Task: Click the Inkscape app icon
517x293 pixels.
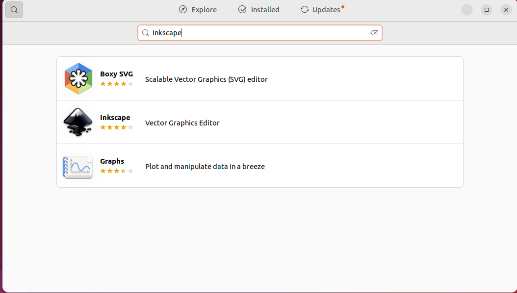Action: [78, 122]
